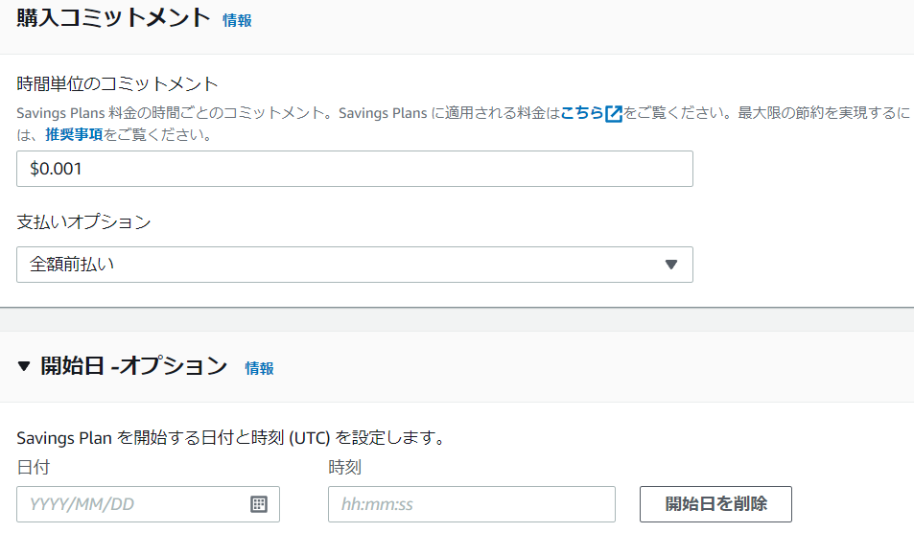
Task: Collapse the 開始日 -オプション section triangle
Action: (24, 366)
